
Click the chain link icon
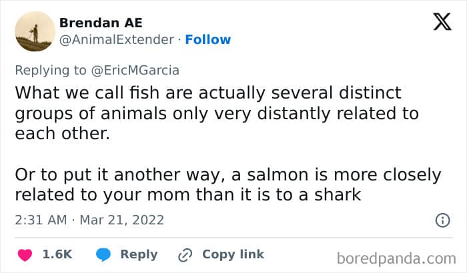click(x=184, y=254)
